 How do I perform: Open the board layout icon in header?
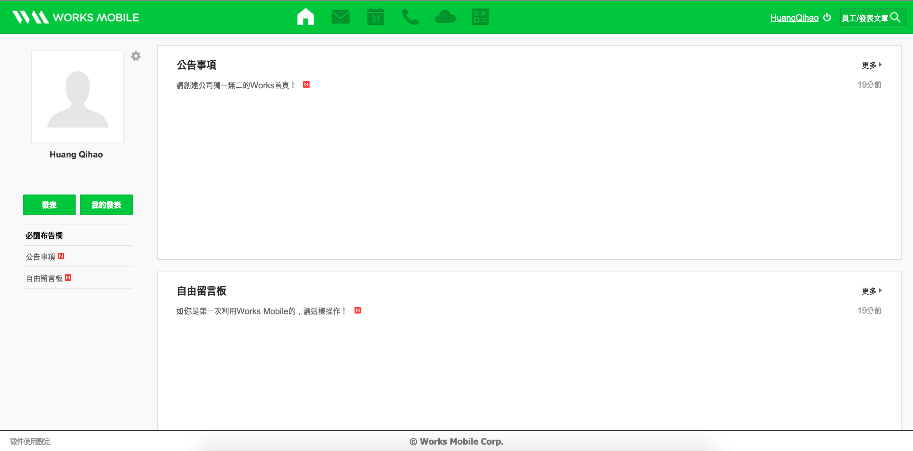point(480,17)
